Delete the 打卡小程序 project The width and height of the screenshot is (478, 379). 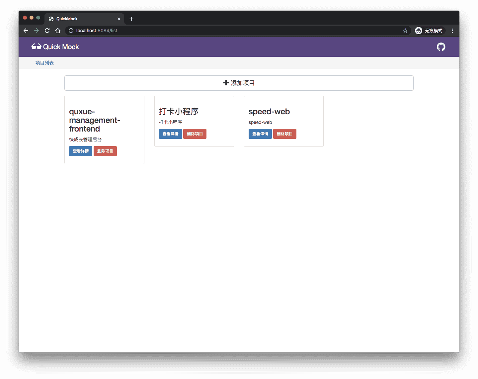point(195,134)
